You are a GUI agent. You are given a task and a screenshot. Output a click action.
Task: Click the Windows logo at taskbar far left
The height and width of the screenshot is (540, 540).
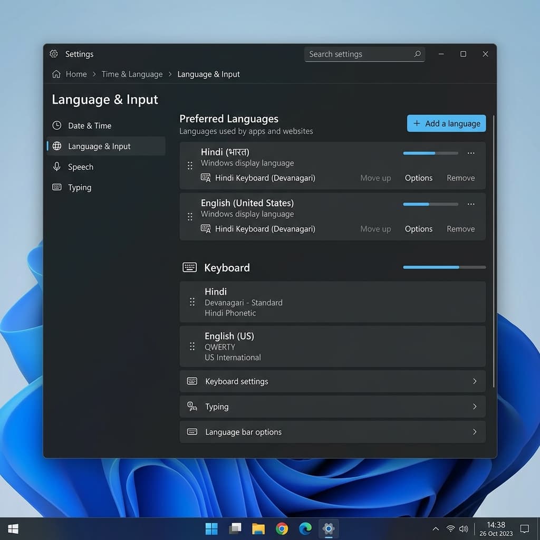[13, 528]
